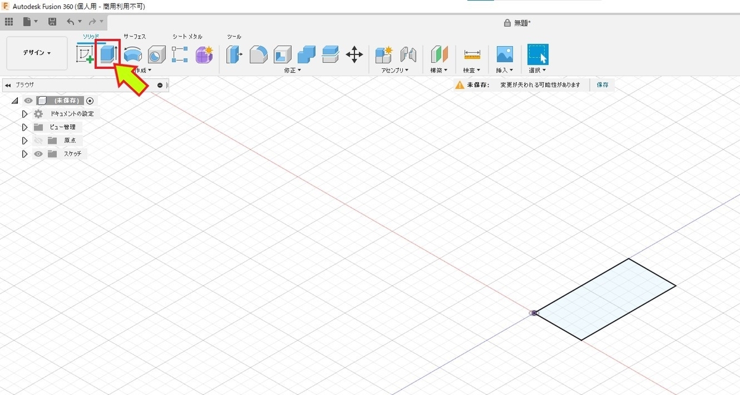Select the Revolve tool
The width and height of the screenshot is (740, 395).
tap(132, 54)
